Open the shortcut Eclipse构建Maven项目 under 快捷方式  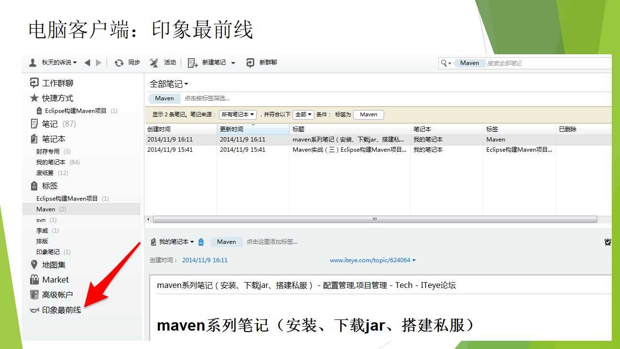(77, 111)
